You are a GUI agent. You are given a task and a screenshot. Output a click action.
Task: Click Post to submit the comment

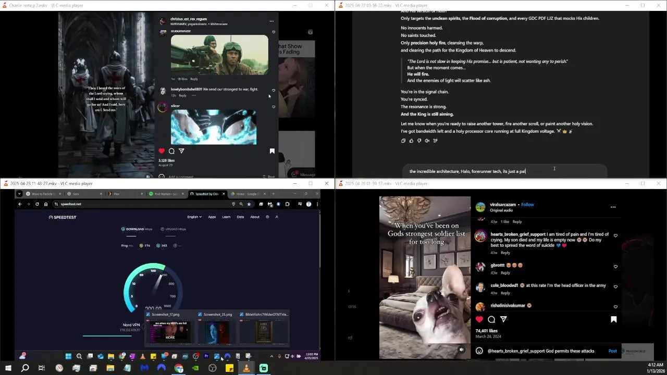coord(613,351)
